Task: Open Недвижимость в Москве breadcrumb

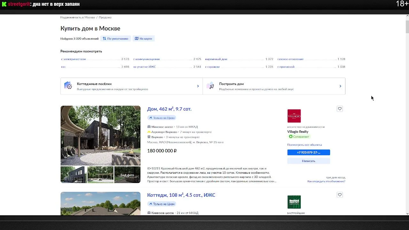Action: tap(78, 17)
